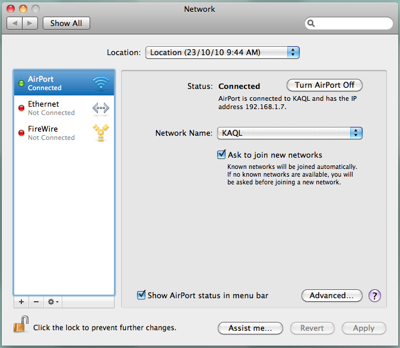Click the lock to prevent changes
Viewport: 400px width, 348px height.
(21, 324)
